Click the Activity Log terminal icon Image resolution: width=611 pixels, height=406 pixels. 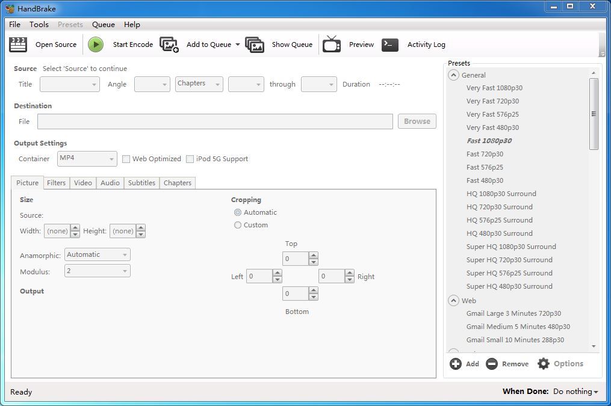click(389, 45)
